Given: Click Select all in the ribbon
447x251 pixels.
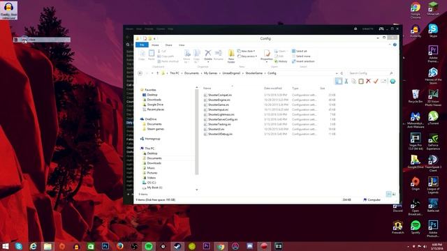Looking at the screenshot, I should coord(300,51).
